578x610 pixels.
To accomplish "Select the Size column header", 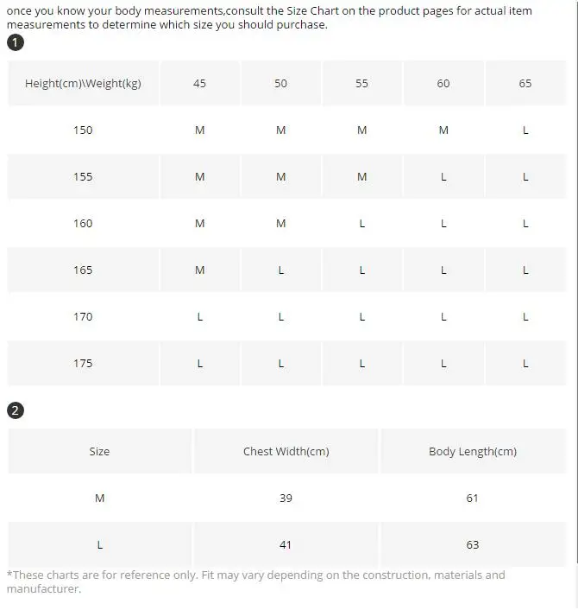I will click(x=99, y=451).
